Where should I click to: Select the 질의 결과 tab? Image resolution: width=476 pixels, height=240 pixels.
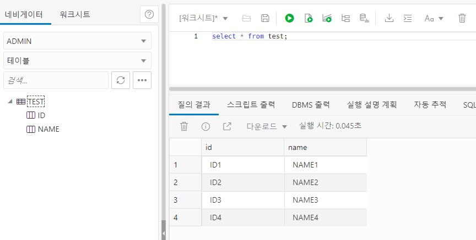coord(194,105)
